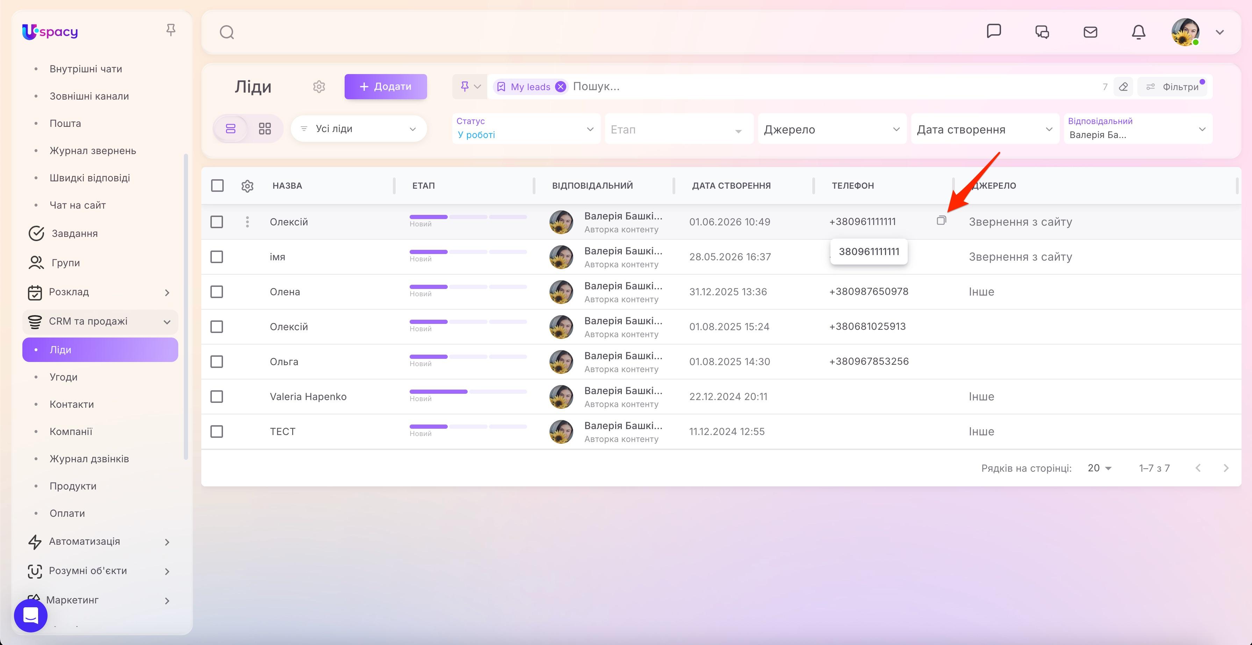Viewport: 1252px width, 645px height.
Task: Open lead named Valeria Hapenko
Action: click(308, 397)
